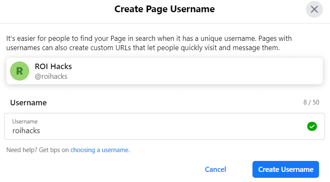330x182 pixels.
Task: Click the description paragraph about unique usernames
Action: tap(149, 43)
